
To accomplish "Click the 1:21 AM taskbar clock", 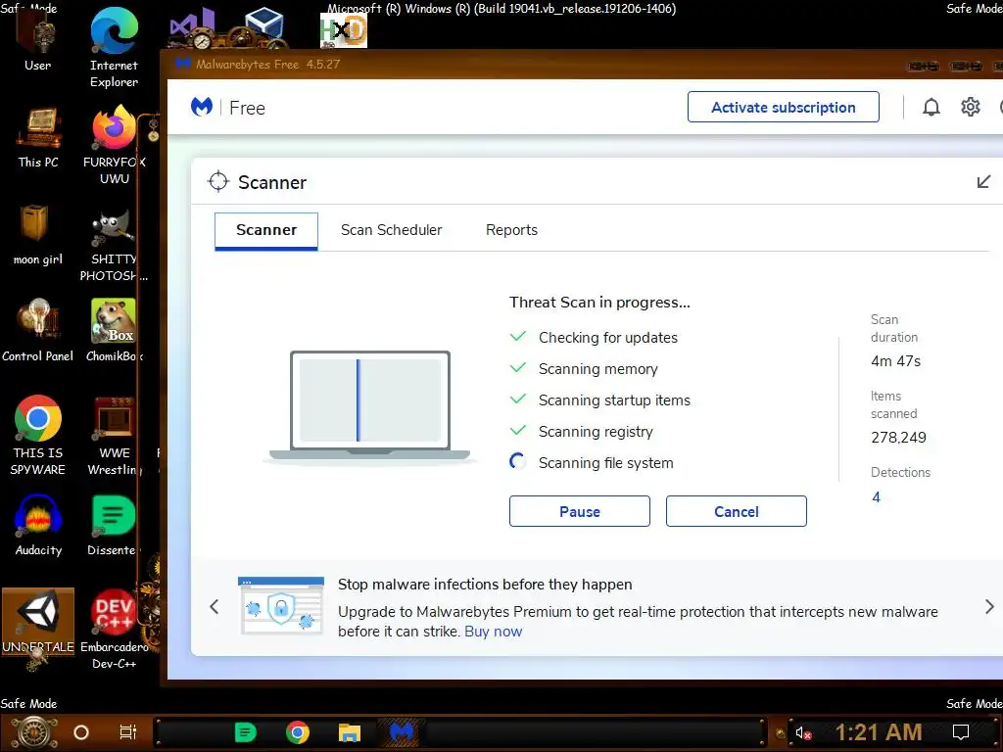I will (x=879, y=732).
